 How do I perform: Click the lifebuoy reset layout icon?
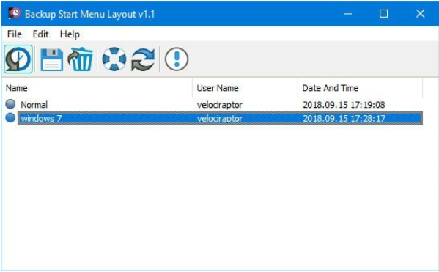click(x=114, y=59)
